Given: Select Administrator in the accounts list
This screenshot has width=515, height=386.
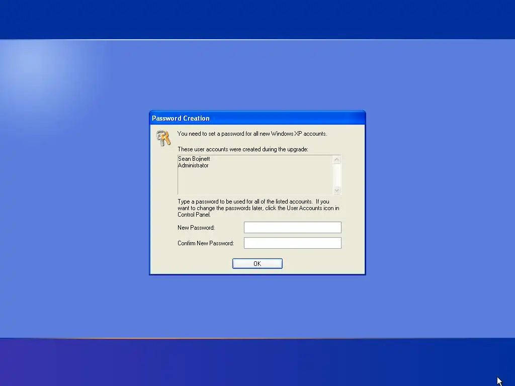Looking at the screenshot, I should point(193,165).
